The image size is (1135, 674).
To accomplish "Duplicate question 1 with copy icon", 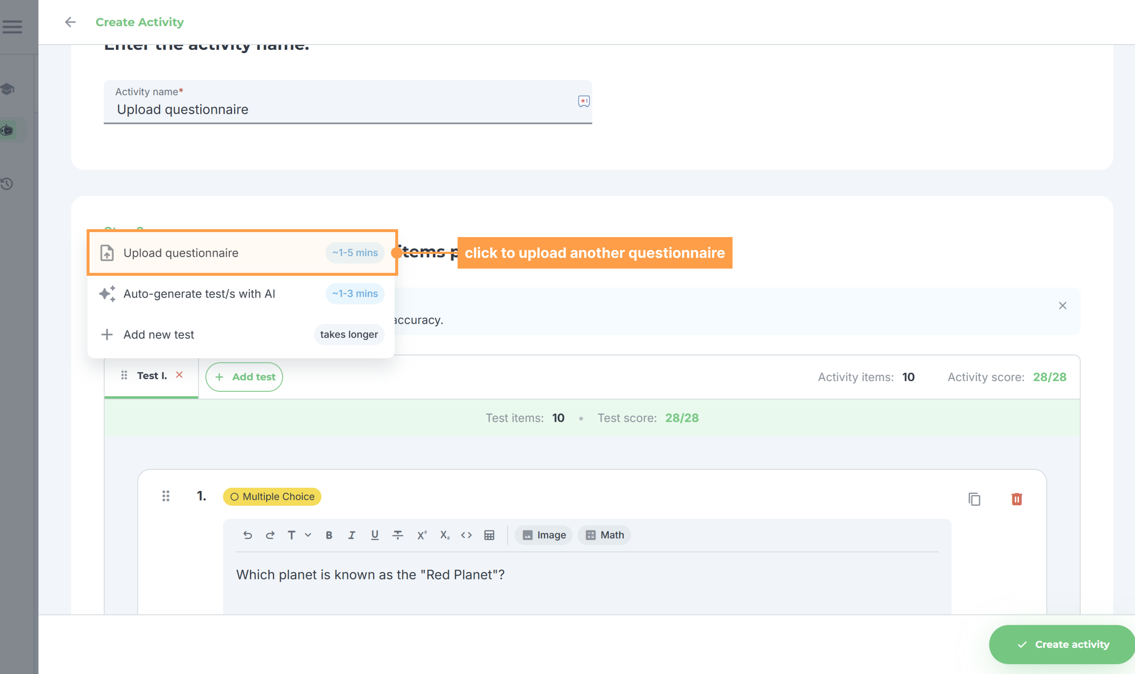I will click(x=974, y=499).
